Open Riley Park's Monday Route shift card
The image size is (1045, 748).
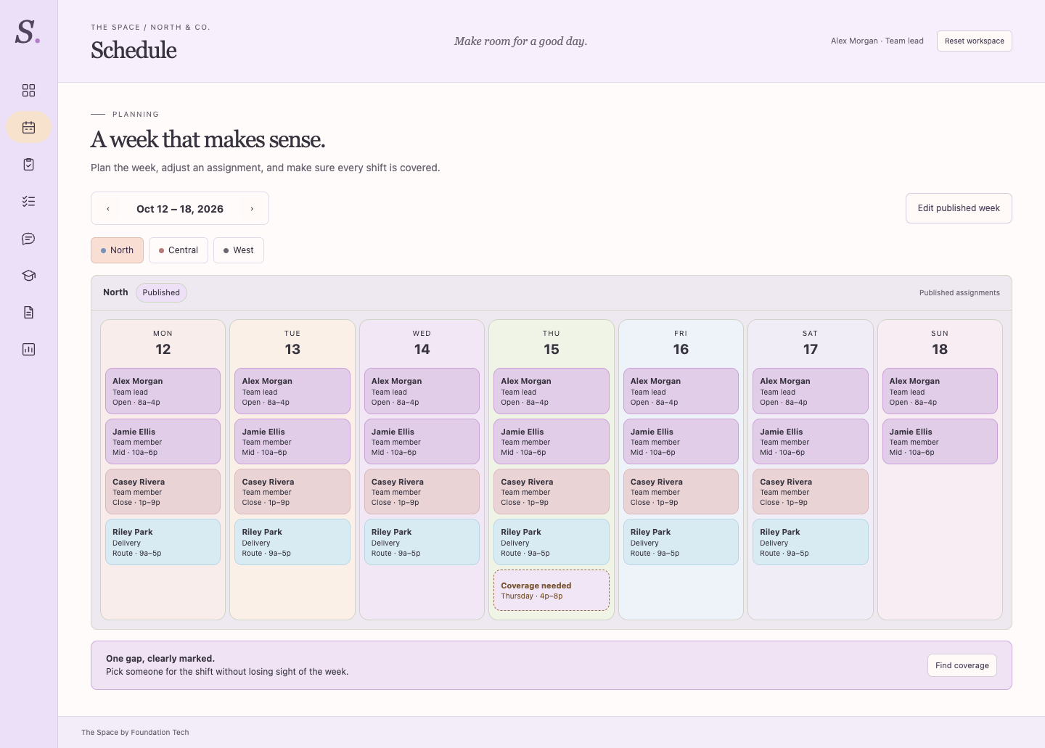[163, 542]
